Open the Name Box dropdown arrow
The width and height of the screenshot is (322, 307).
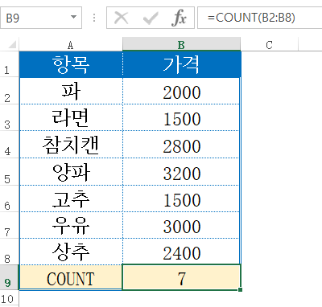(73, 17)
